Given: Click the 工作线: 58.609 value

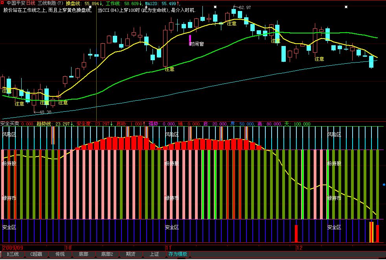Looking at the screenshot, I should 124,4.
